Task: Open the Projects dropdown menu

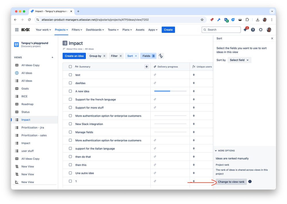Action: pyautogui.click(x=61, y=30)
